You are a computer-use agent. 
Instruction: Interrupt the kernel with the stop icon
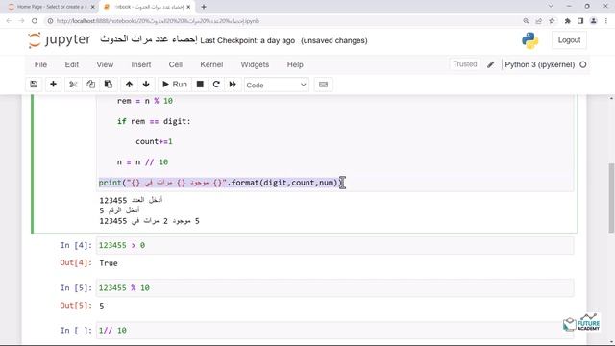pyautogui.click(x=200, y=85)
